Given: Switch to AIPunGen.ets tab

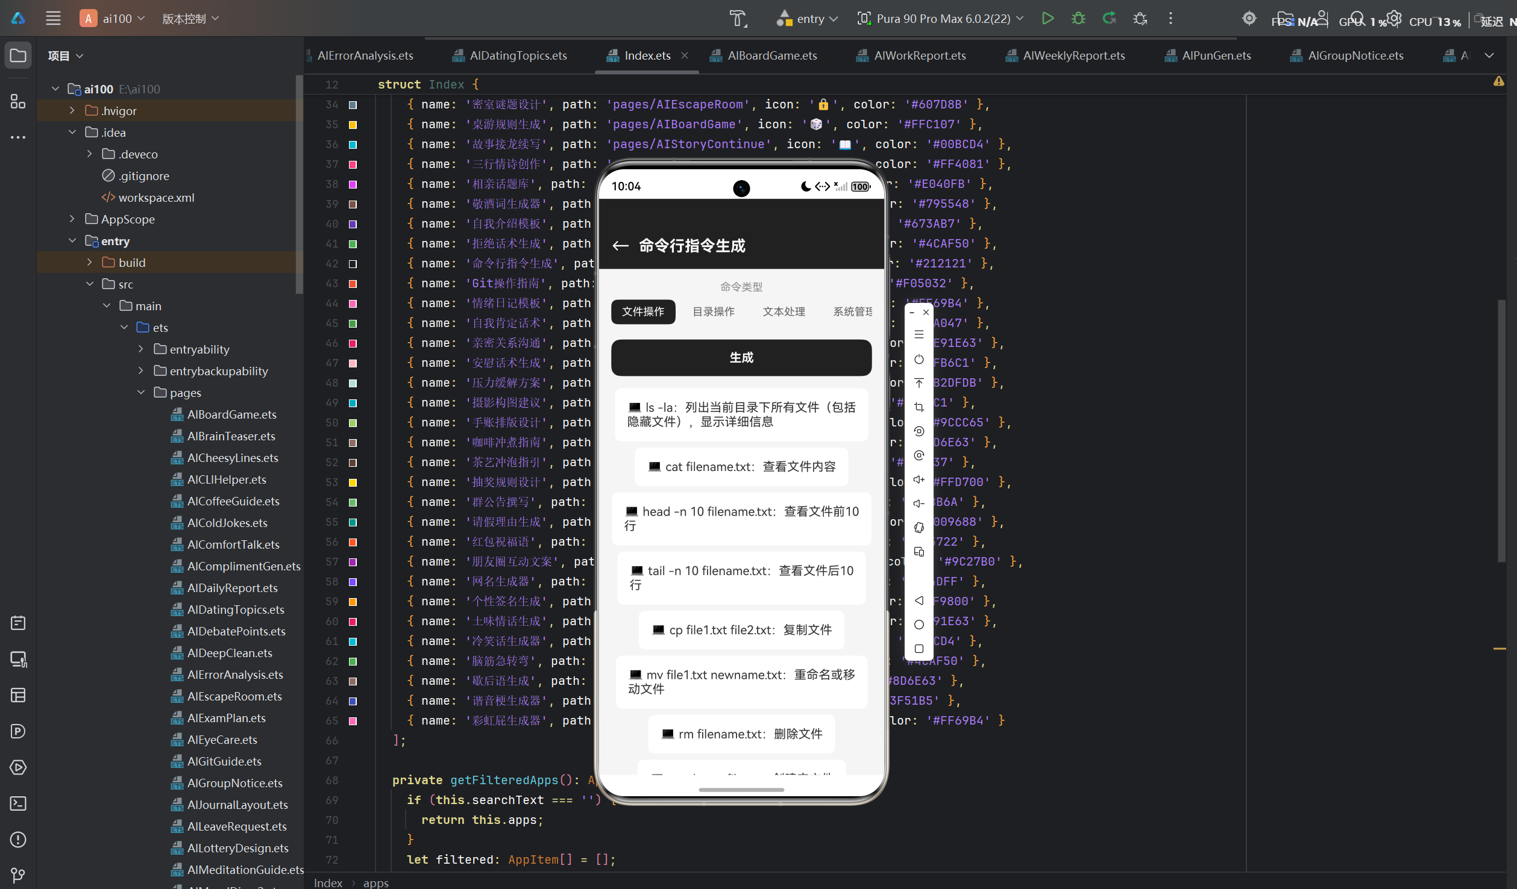Looking at the screenshot, I should (x=1208, y=55).
